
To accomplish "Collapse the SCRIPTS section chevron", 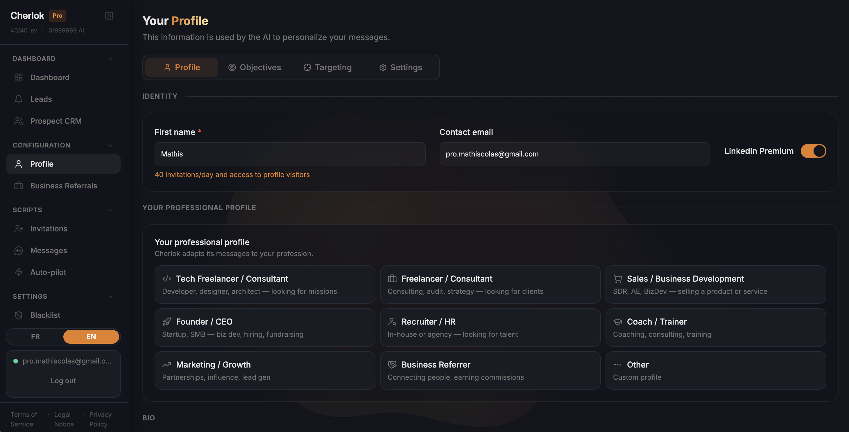I will pyautogui.click(x=110, y=210).
